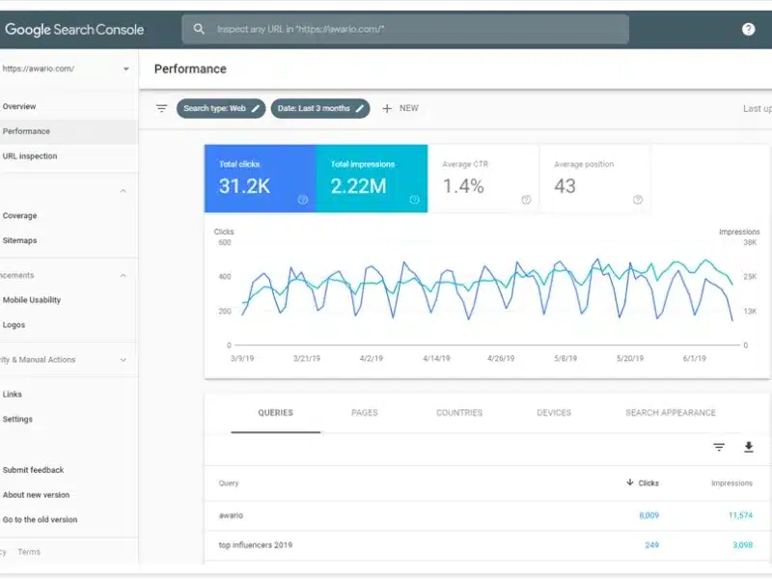
Task: Open the help question mark icon
Action: 749,29
